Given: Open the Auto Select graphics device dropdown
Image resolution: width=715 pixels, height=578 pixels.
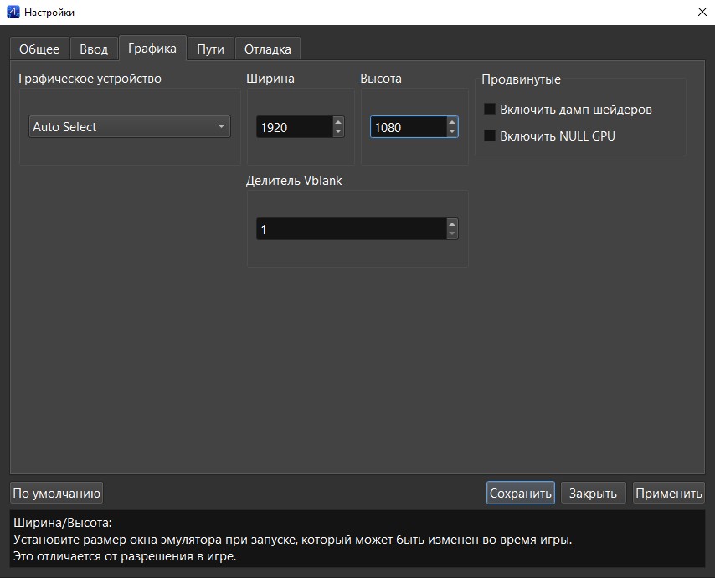Looking at the screenshot, I should coord(129,127).
